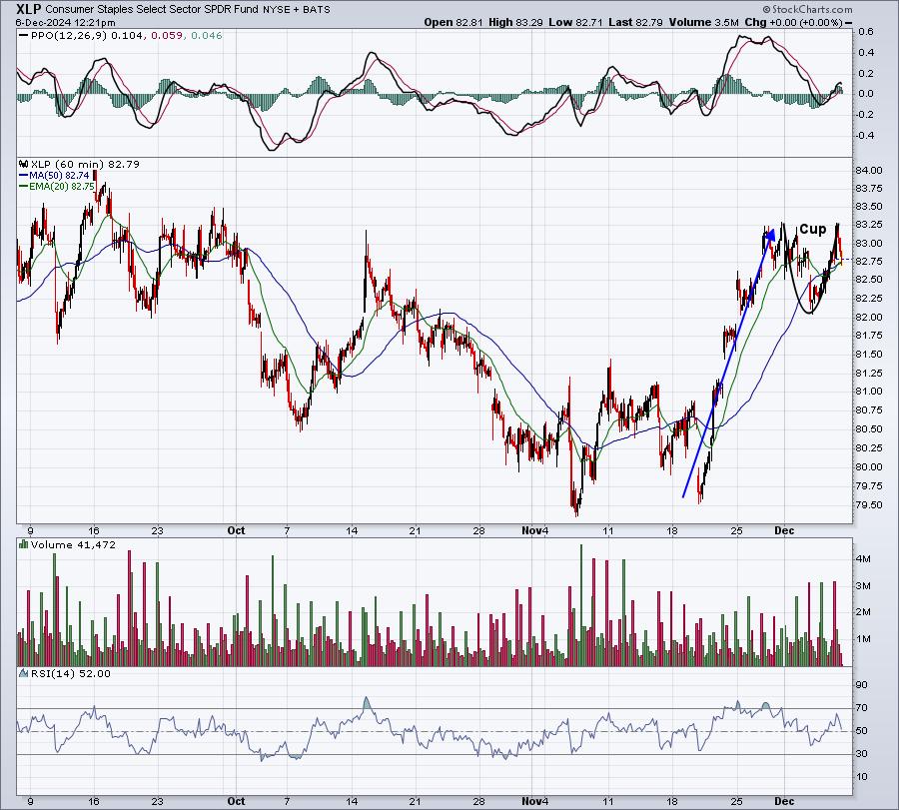The image size is (899, 810).
Task: Select the green 0.046 PPO histogram value
Action: 207,36
